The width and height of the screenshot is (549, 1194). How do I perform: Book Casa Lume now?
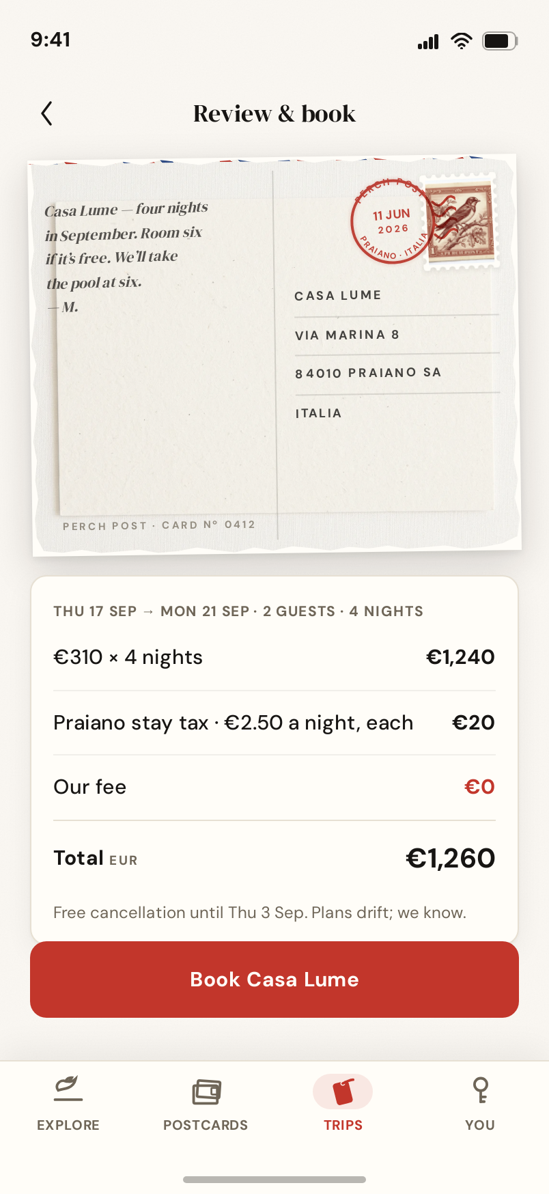274,980
